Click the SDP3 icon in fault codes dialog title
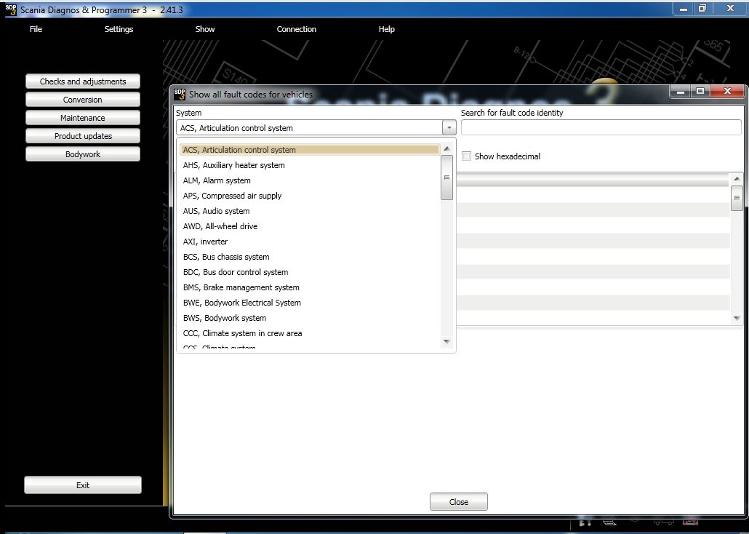The width and height of the screenshot is (749, 534). click(x=180, y=94)
